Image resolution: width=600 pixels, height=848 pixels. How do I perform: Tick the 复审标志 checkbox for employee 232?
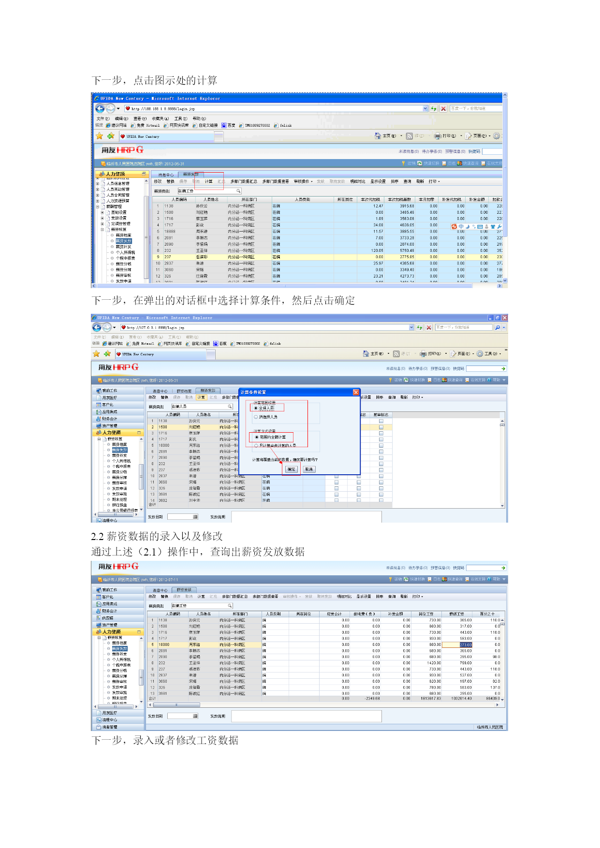(381, 464)
